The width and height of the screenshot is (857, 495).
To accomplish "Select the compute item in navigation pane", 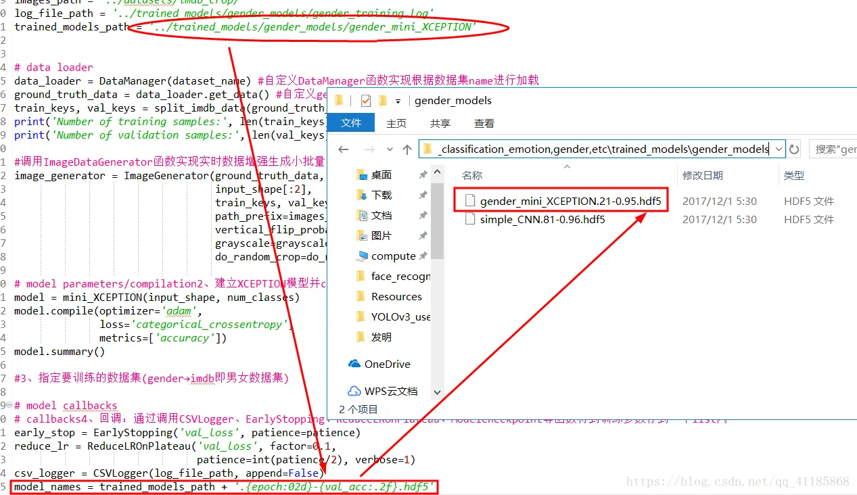I will pos(393,256).
